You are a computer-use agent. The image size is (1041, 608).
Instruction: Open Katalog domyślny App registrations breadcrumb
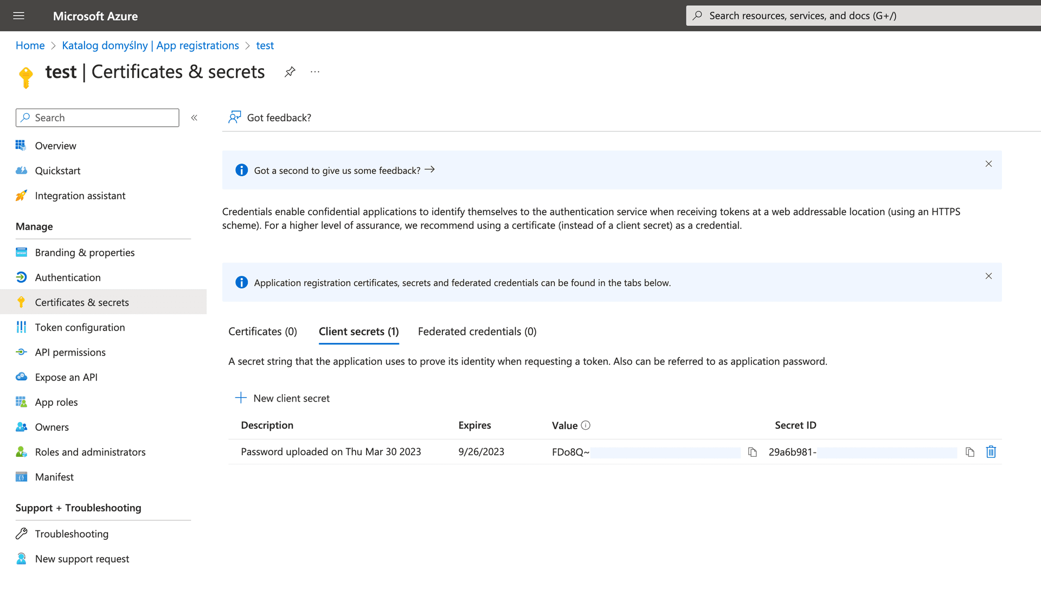pos(150,46)
